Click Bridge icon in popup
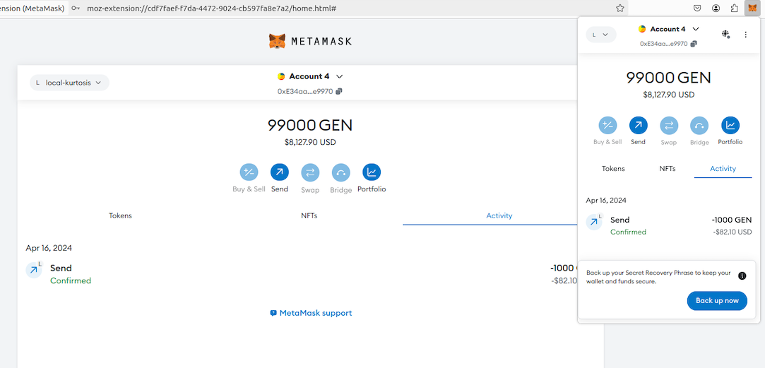The image size is (765, 368). click(699, 126)
